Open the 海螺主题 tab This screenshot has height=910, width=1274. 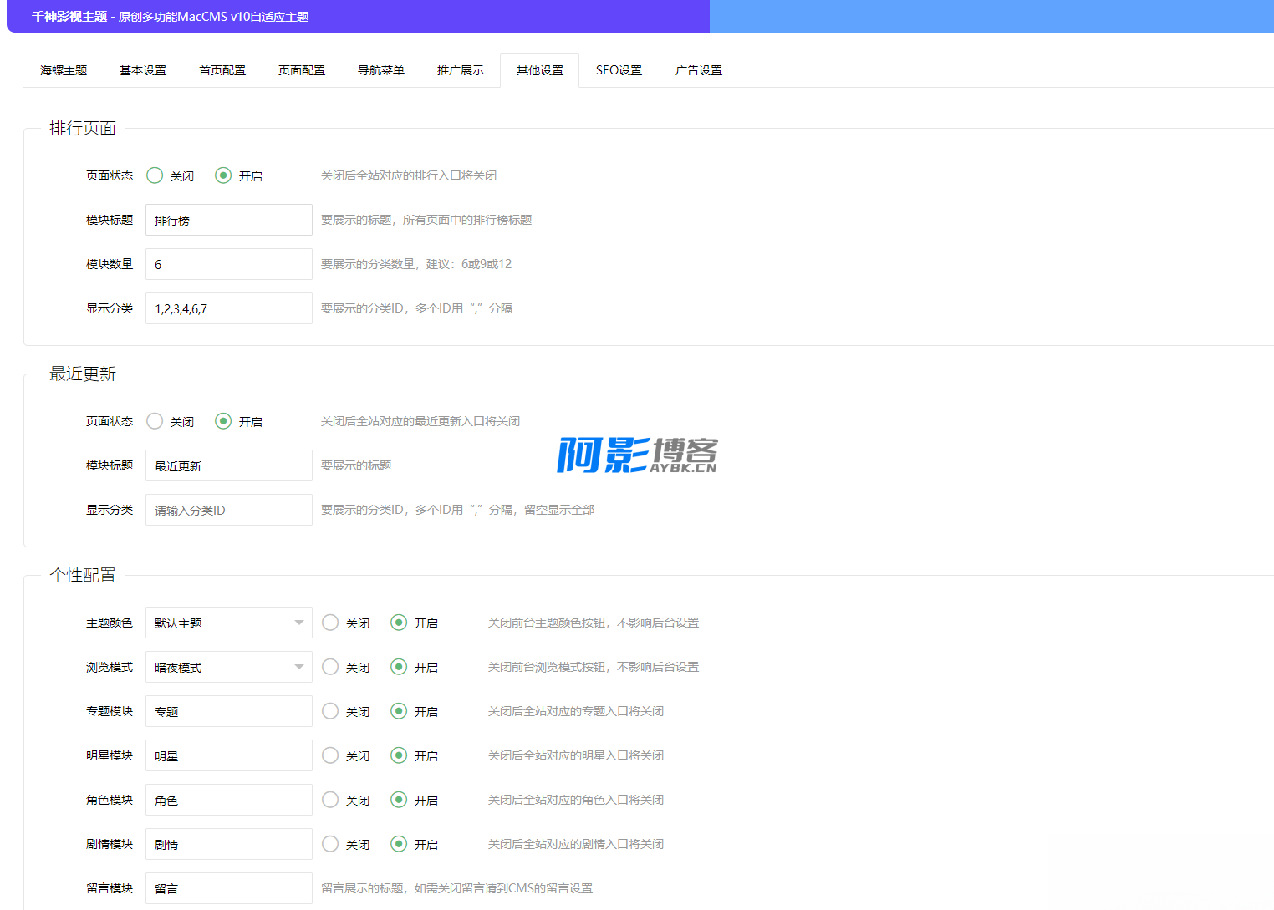click(x=64, y=70)
